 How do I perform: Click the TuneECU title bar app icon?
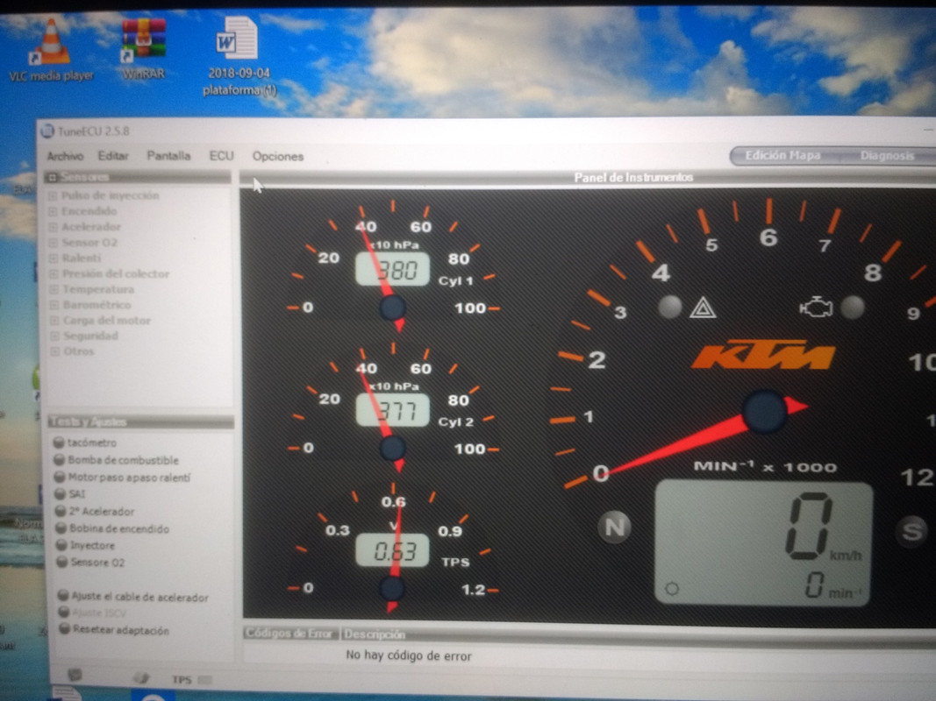tap(47, 131)
